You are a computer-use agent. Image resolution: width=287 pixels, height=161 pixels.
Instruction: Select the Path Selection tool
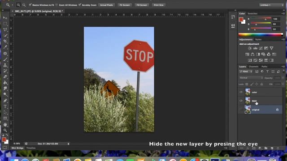point(5,112)
